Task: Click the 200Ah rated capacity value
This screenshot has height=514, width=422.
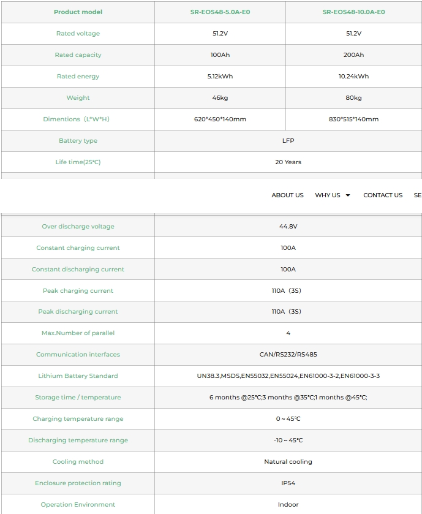Action: [x=353, y=55]
